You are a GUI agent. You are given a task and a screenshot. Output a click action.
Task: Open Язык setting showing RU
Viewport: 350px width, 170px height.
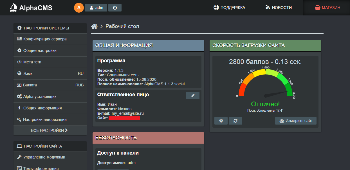(x=50, y=73)
